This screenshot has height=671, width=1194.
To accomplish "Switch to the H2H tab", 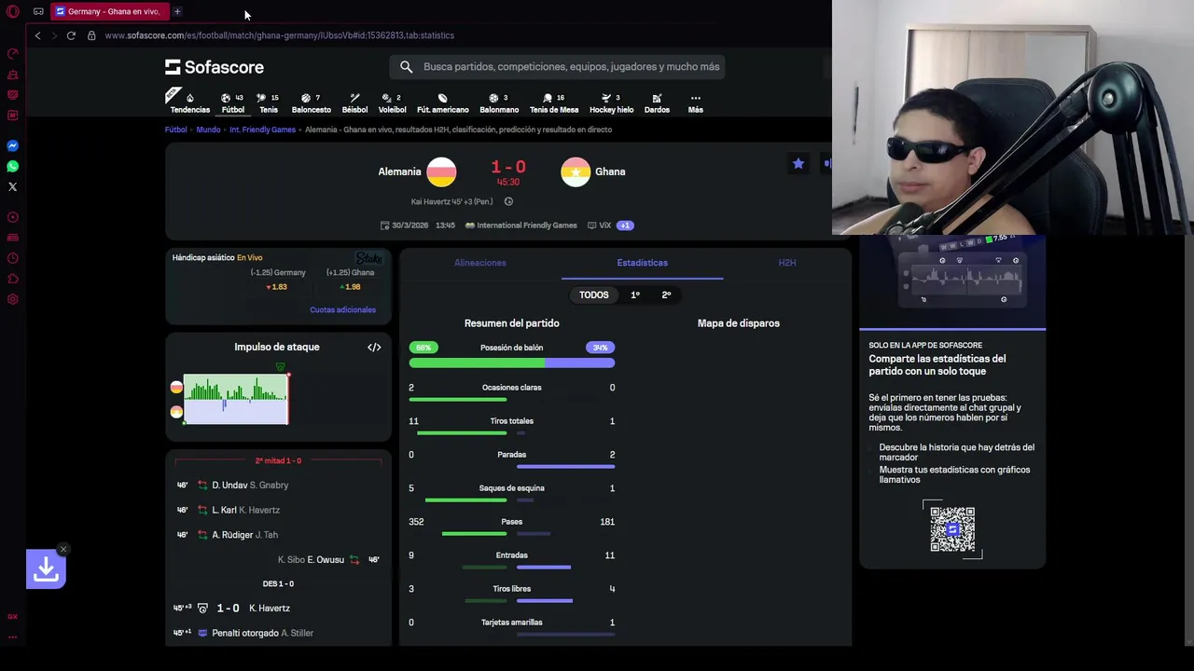I will pyautogui.click(x=787, y=263).
